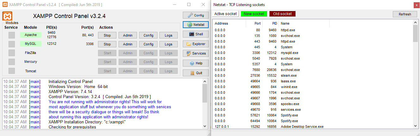Toggle Apache service install checkbox
Image resolution: width=420 pixels, height=136 pixels.
[x=12, y=35]
